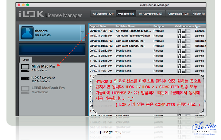Click '76 Activations' under LEE's MacBook Pro
221x140 pixels.
(x=40, y=92)
